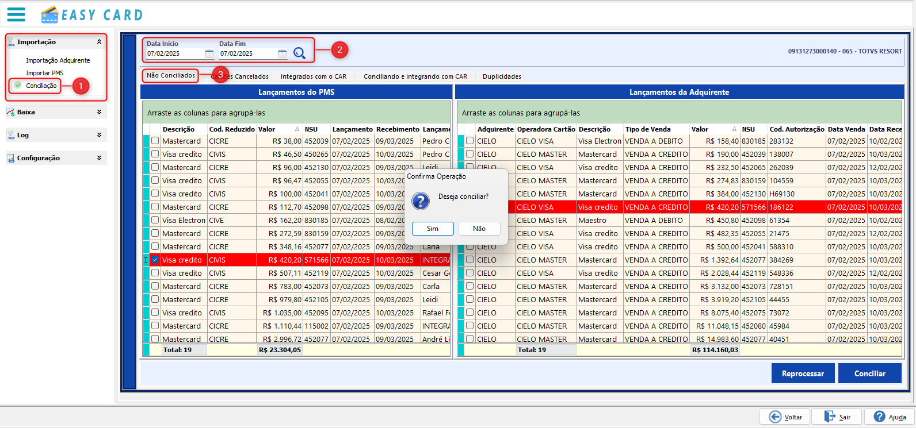916x428 pixels.
Task: Switch to the Duplicidades tab
Action: (502, 76)
